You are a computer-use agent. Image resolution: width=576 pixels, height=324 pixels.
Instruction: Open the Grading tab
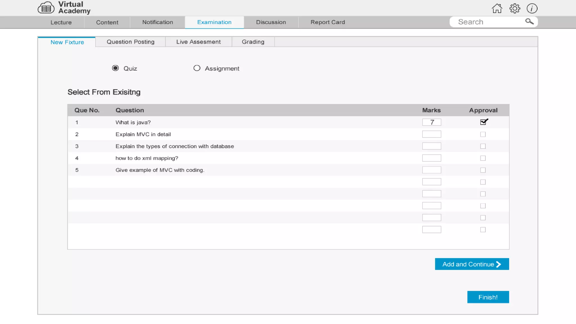(253, 42)
